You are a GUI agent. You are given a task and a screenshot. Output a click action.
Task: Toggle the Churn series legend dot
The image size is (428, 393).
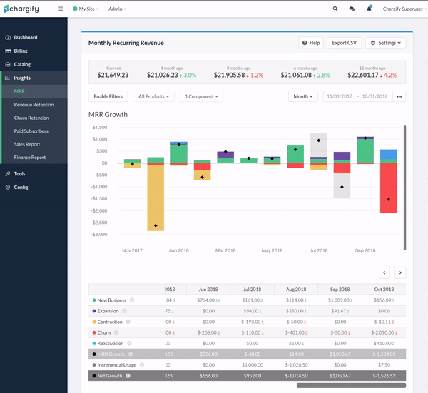point(93,332)
